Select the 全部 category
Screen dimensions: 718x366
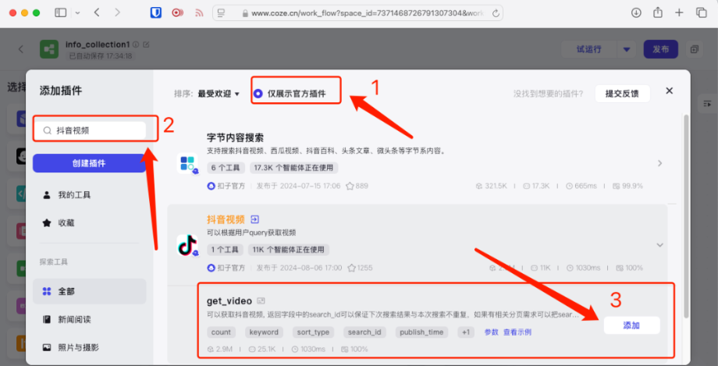click(x=89, y=291)
